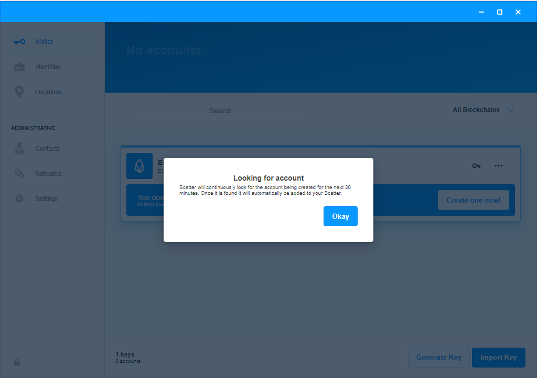Screen dimensions: 537x378
Task: Click the 'No accounts' heading
Action: pyautogui.click(x=164, y=50)
